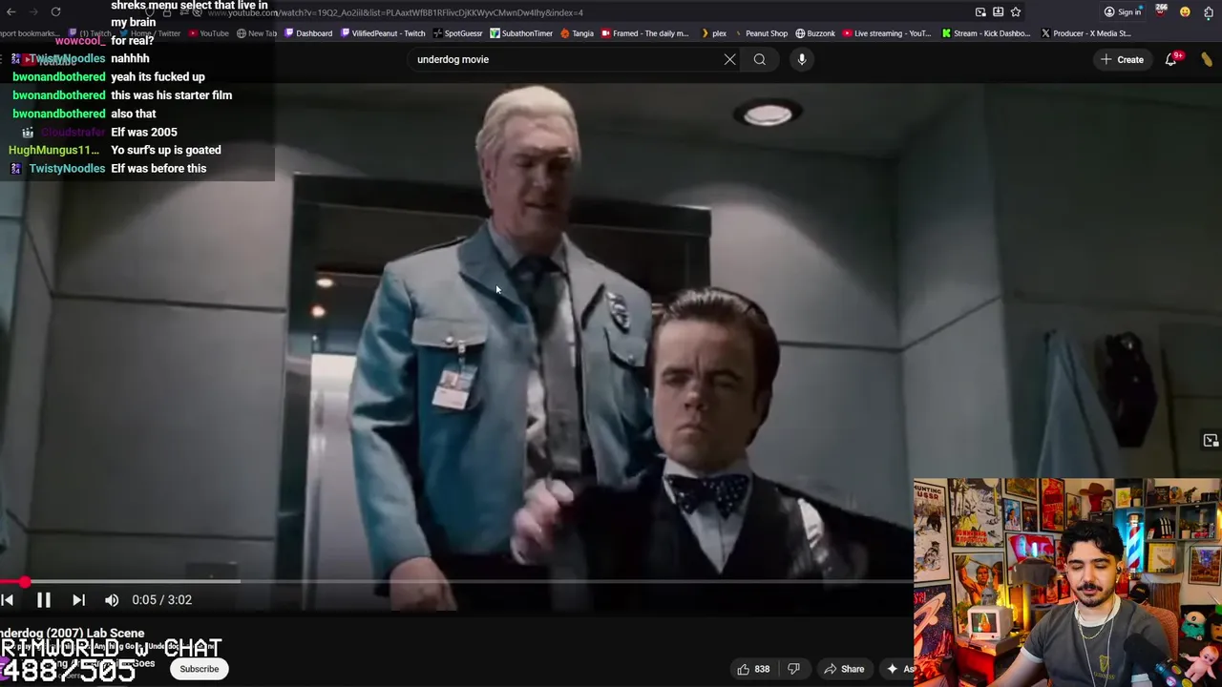Click the red video progress scrubber
Image resolution: width=1222 pixels, height=687 pixels.
point(24,581)
